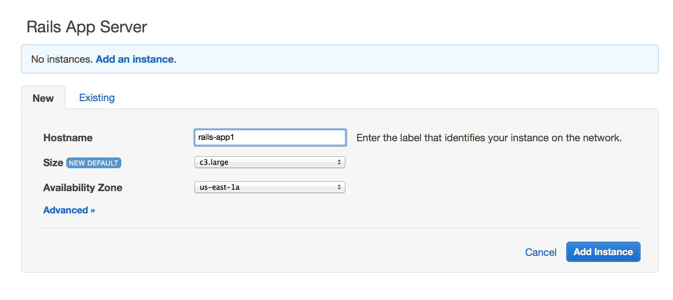Click the Rails App Server heading

pyautogui.click(x=87, y=27)
